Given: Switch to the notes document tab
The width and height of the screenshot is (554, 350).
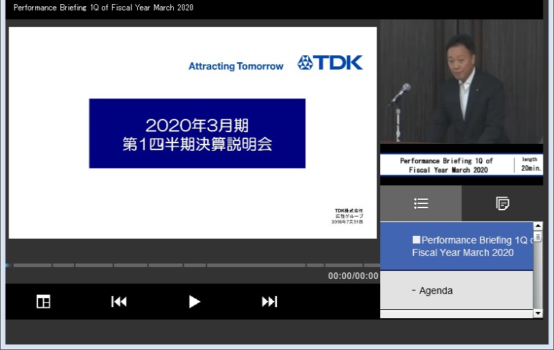Looking at the screenshot, I should 503,203.
